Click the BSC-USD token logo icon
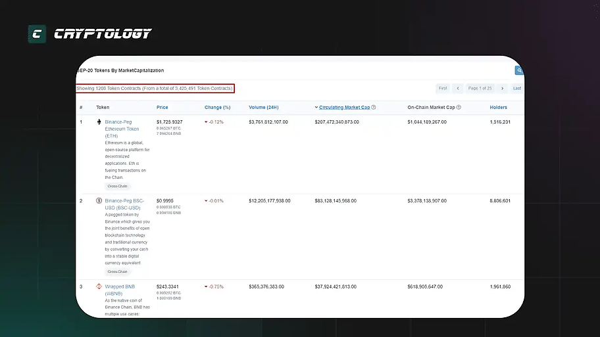 (99, 200)
